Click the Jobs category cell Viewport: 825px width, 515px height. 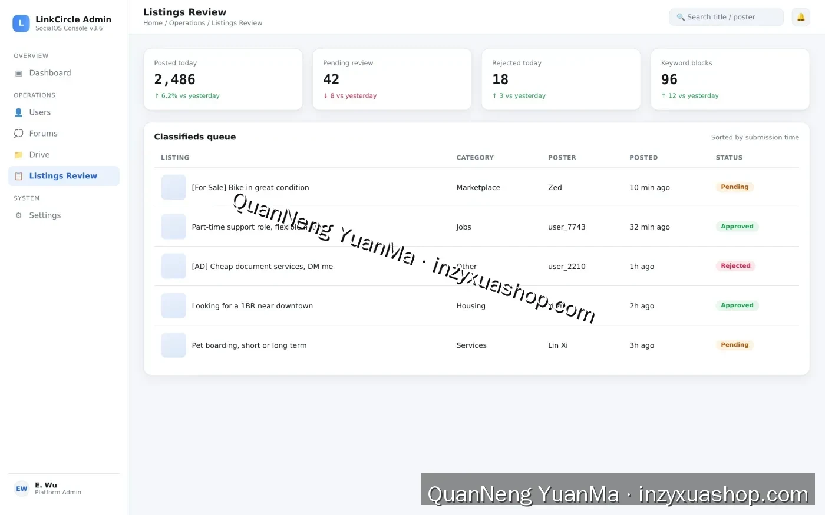pyautogui.click(x=464, y=227)
